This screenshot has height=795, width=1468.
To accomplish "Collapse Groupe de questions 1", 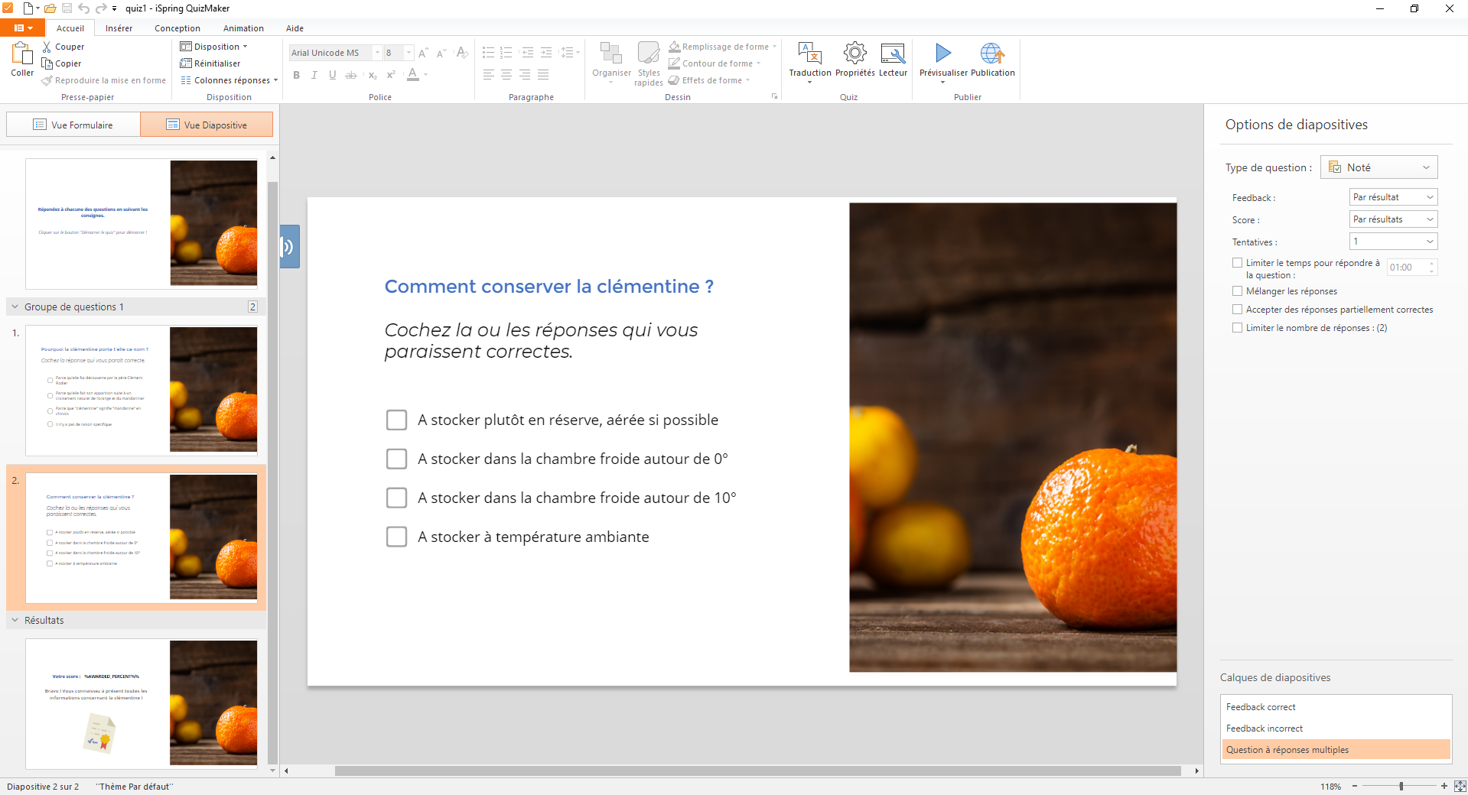I will coord(15,307).
